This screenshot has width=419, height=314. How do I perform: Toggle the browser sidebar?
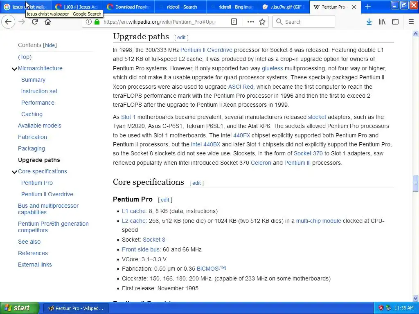click(395, 22)
